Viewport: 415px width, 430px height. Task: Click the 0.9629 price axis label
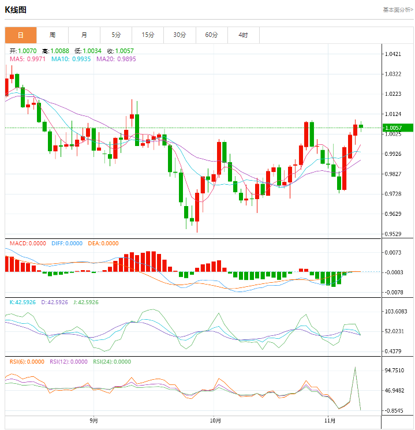pyautogui.click(x=393, y=214)
